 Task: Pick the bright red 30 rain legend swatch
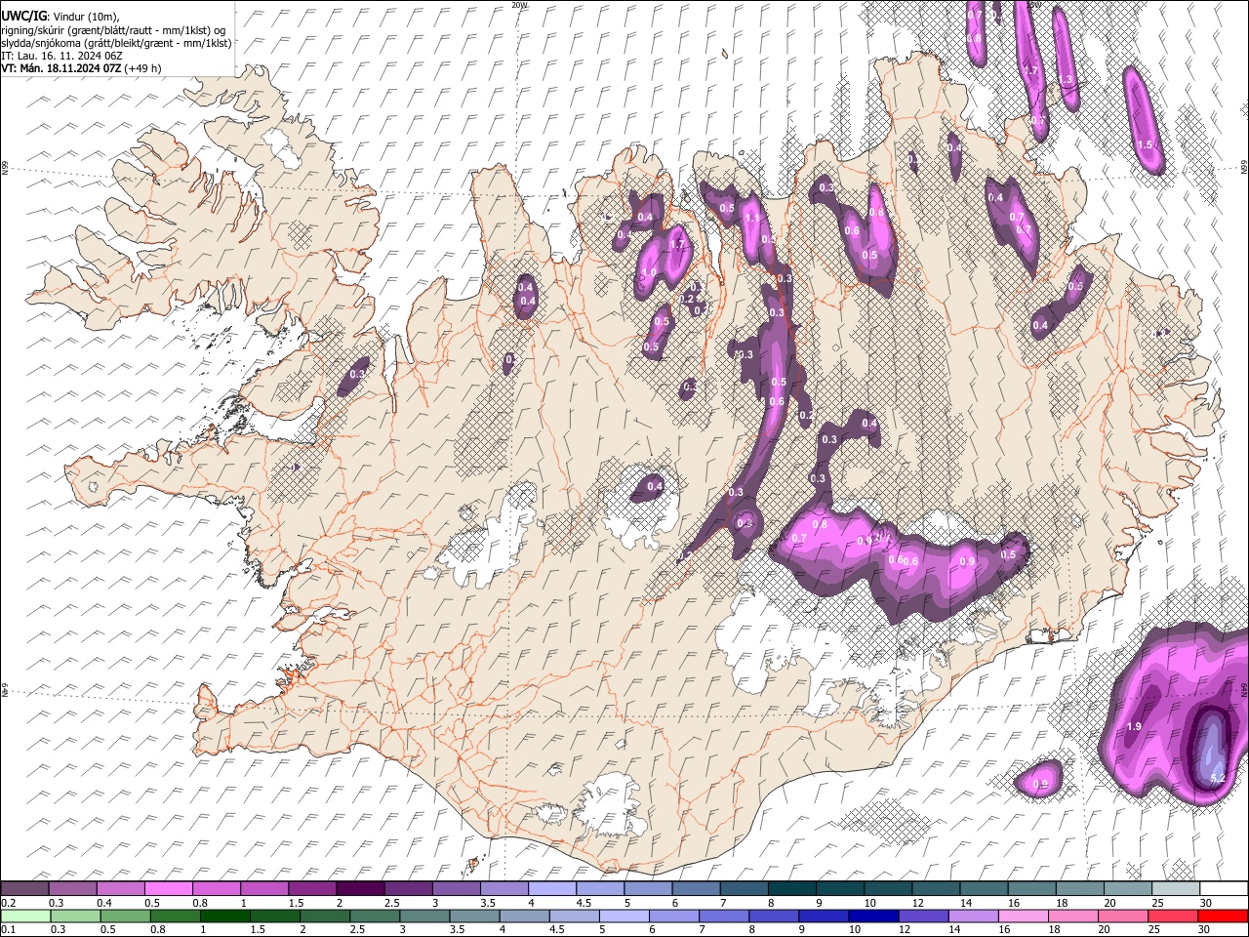(x=1223, y=916)
